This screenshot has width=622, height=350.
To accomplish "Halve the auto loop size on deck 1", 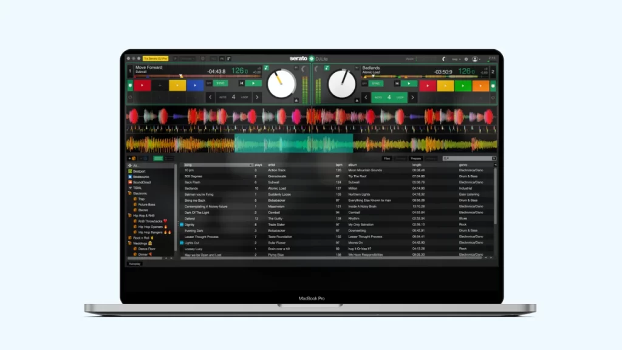I will 210,97.
